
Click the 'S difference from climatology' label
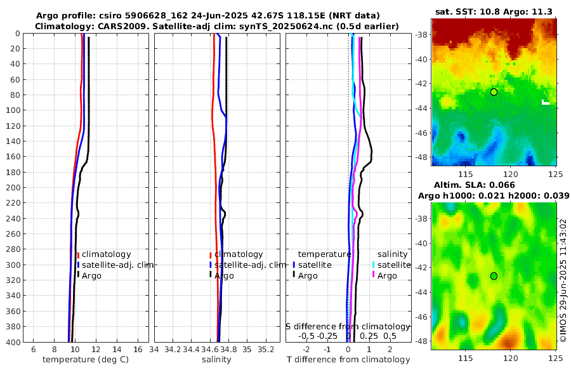[348, 327]
